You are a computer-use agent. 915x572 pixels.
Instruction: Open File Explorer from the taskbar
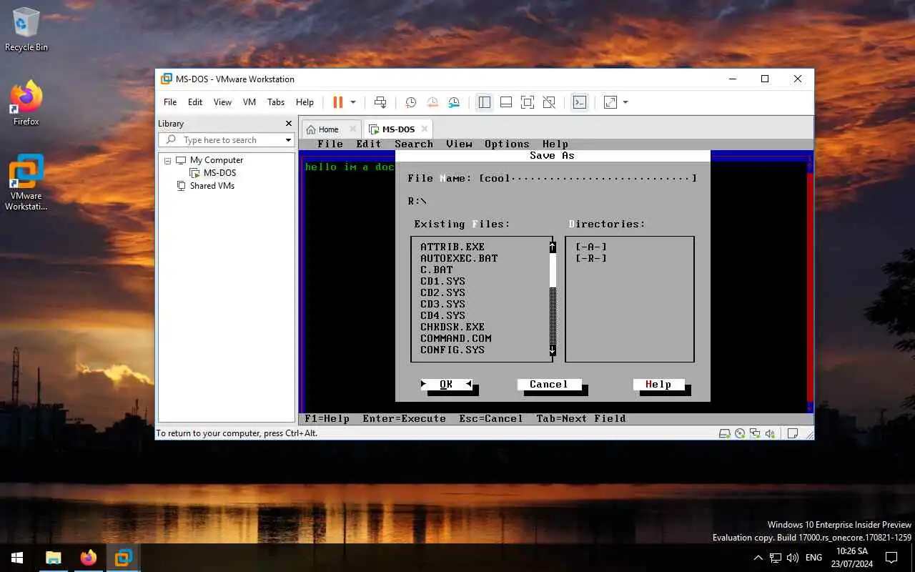[54, 558]
